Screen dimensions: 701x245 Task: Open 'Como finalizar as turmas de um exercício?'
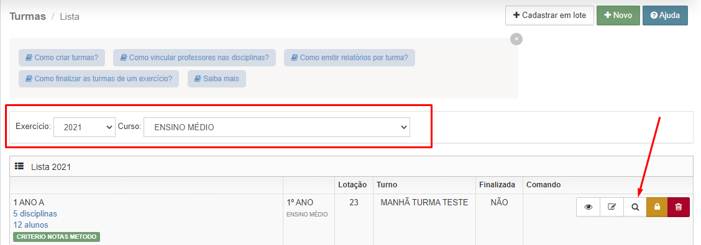pyautogui.click(x=99, y=79)
